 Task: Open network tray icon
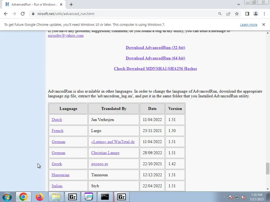click(x=237, y=197)
